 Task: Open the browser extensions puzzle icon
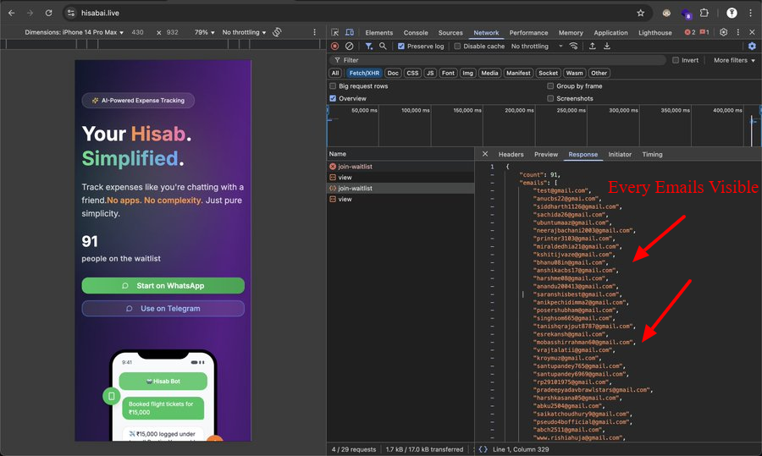tap(704, 13)
